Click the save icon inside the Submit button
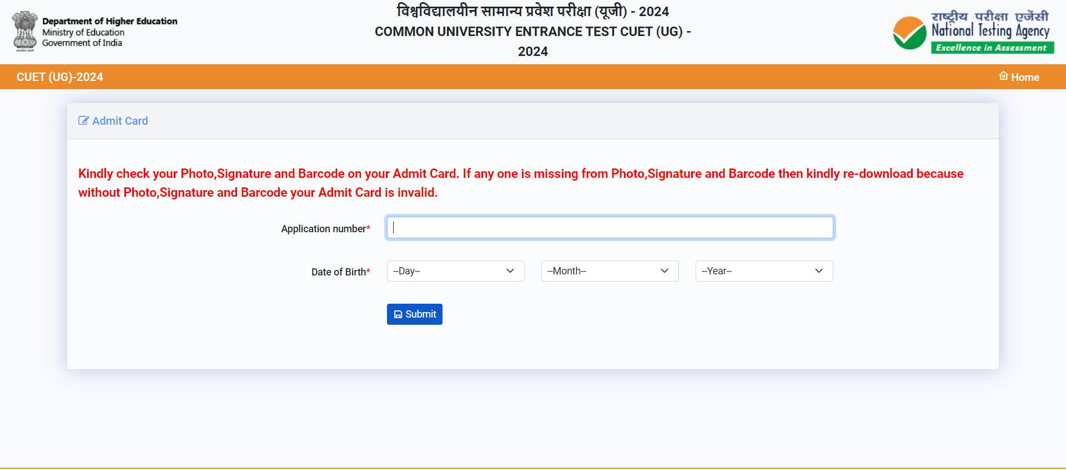The height and width of the screenshot is (470, 1066). 398,314
